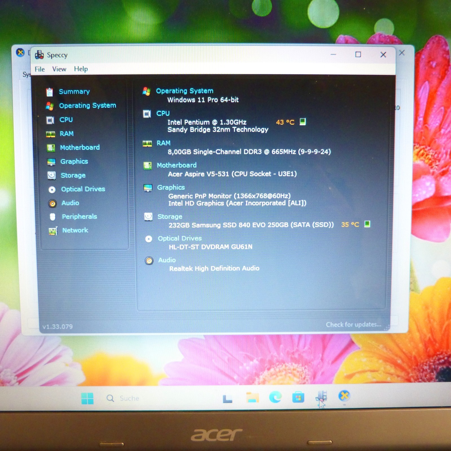451x451 pixels.
Task: Open the Storage heading link in summary
Action: click(x=170, y=216)
